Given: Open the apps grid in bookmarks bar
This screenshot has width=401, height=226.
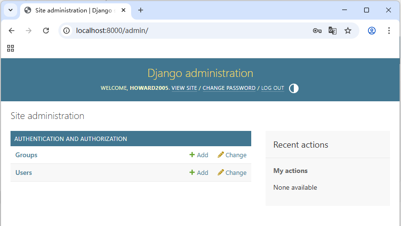Looking at the screenshot, I should coord(11,48).
